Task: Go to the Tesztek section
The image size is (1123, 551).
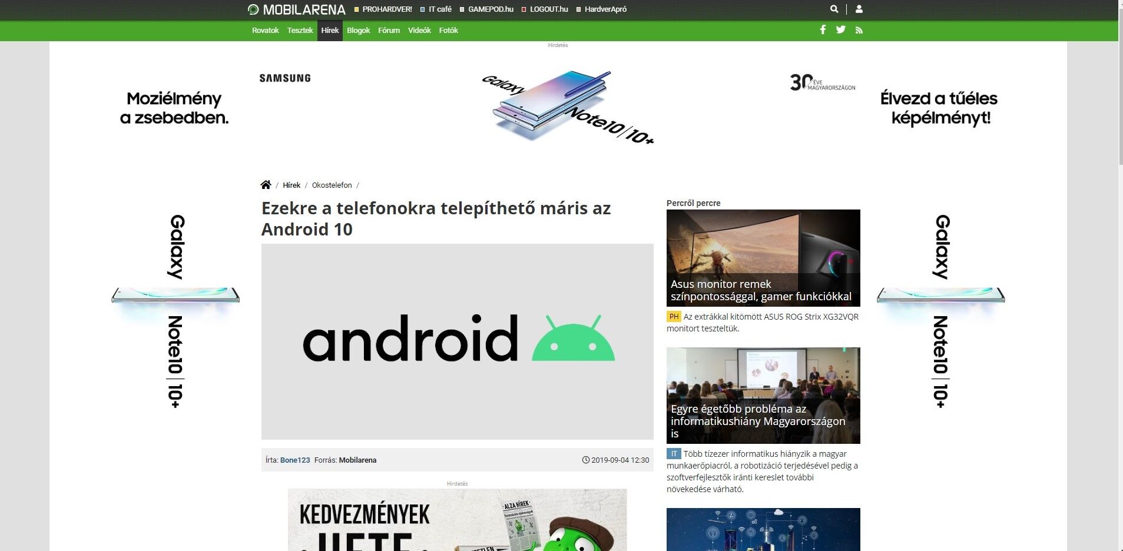Action: [x=300, y=31]
